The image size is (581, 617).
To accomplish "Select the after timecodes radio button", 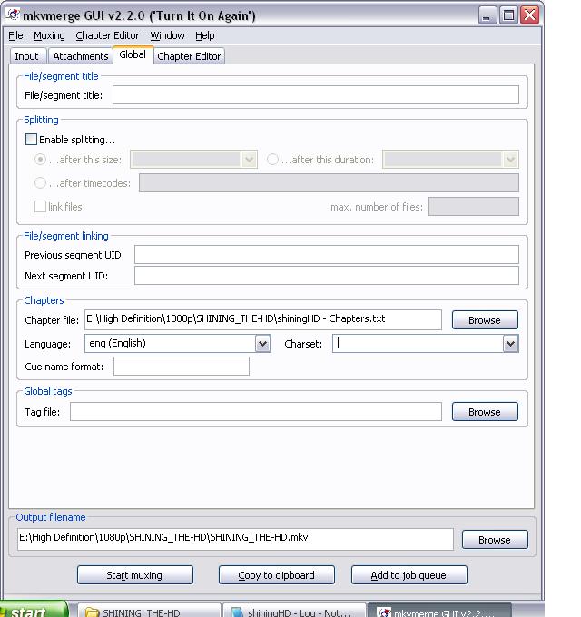I will pos(40,183).
